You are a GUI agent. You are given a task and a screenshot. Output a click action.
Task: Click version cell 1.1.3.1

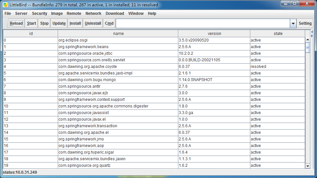(x=214, y=159)
